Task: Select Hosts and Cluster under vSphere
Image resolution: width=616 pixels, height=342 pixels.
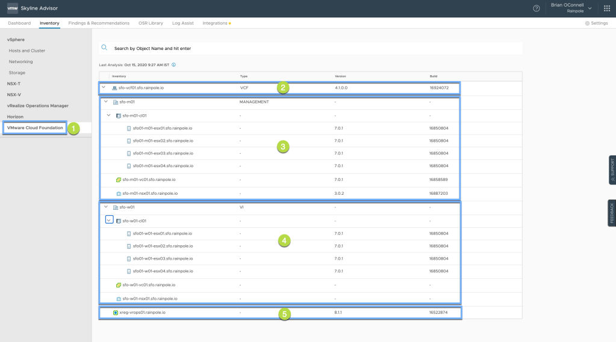Action: [x=27, y=50]
